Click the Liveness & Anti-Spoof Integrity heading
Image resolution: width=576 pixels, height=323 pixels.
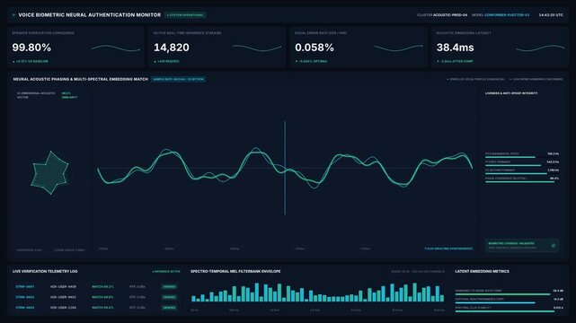511,93
